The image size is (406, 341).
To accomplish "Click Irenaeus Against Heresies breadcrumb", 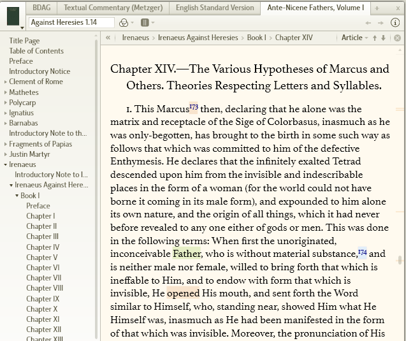I will 198,38.
